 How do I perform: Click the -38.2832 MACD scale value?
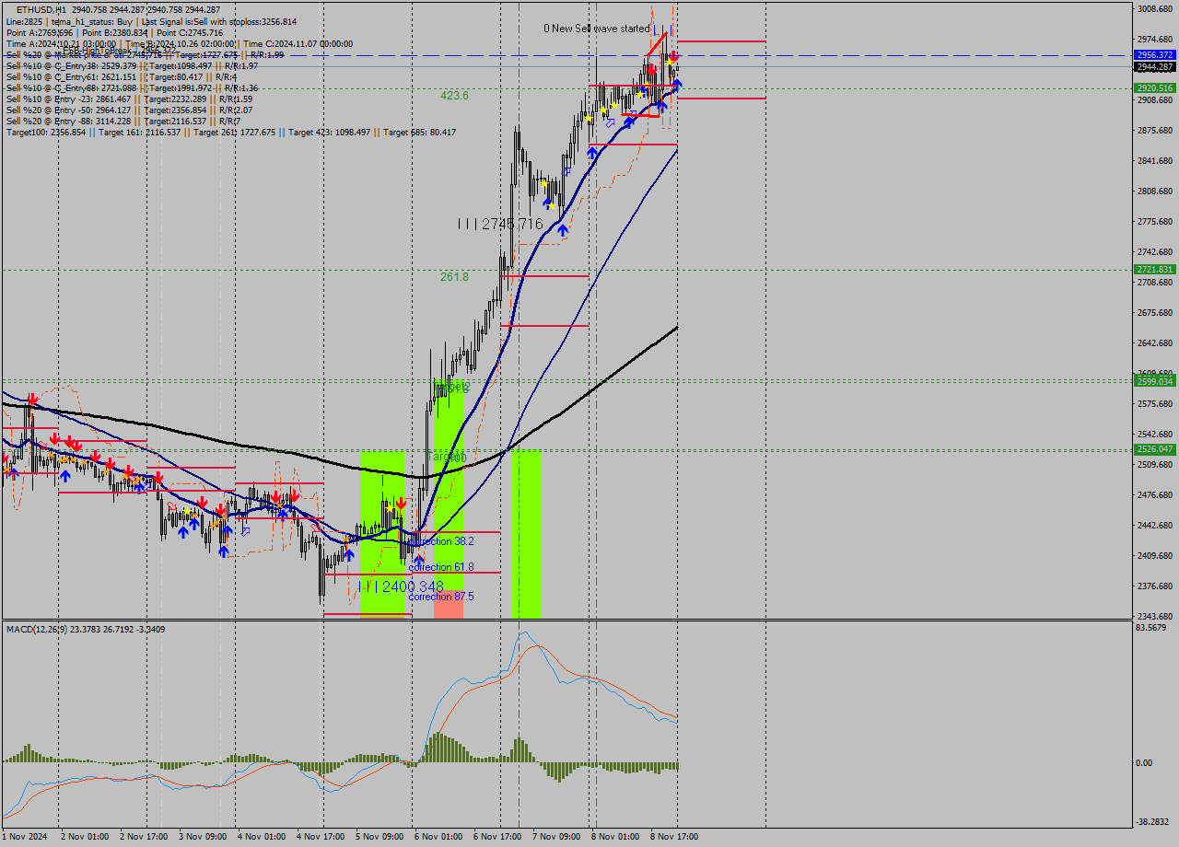[1152, 822]
